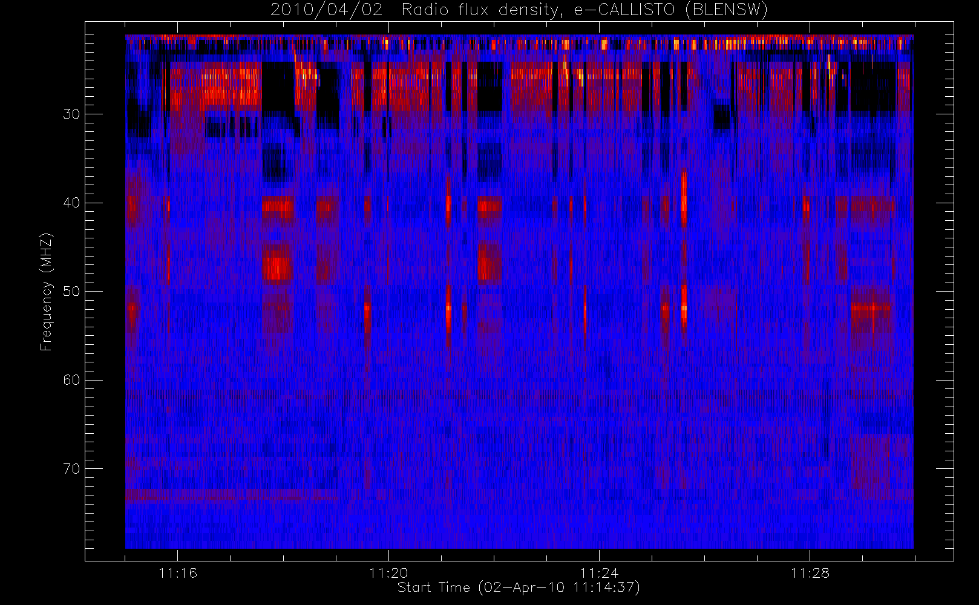Screen dimensions: 979x605
Task: Click the 60 MHz frequency tick label
Action: point(71,380)
